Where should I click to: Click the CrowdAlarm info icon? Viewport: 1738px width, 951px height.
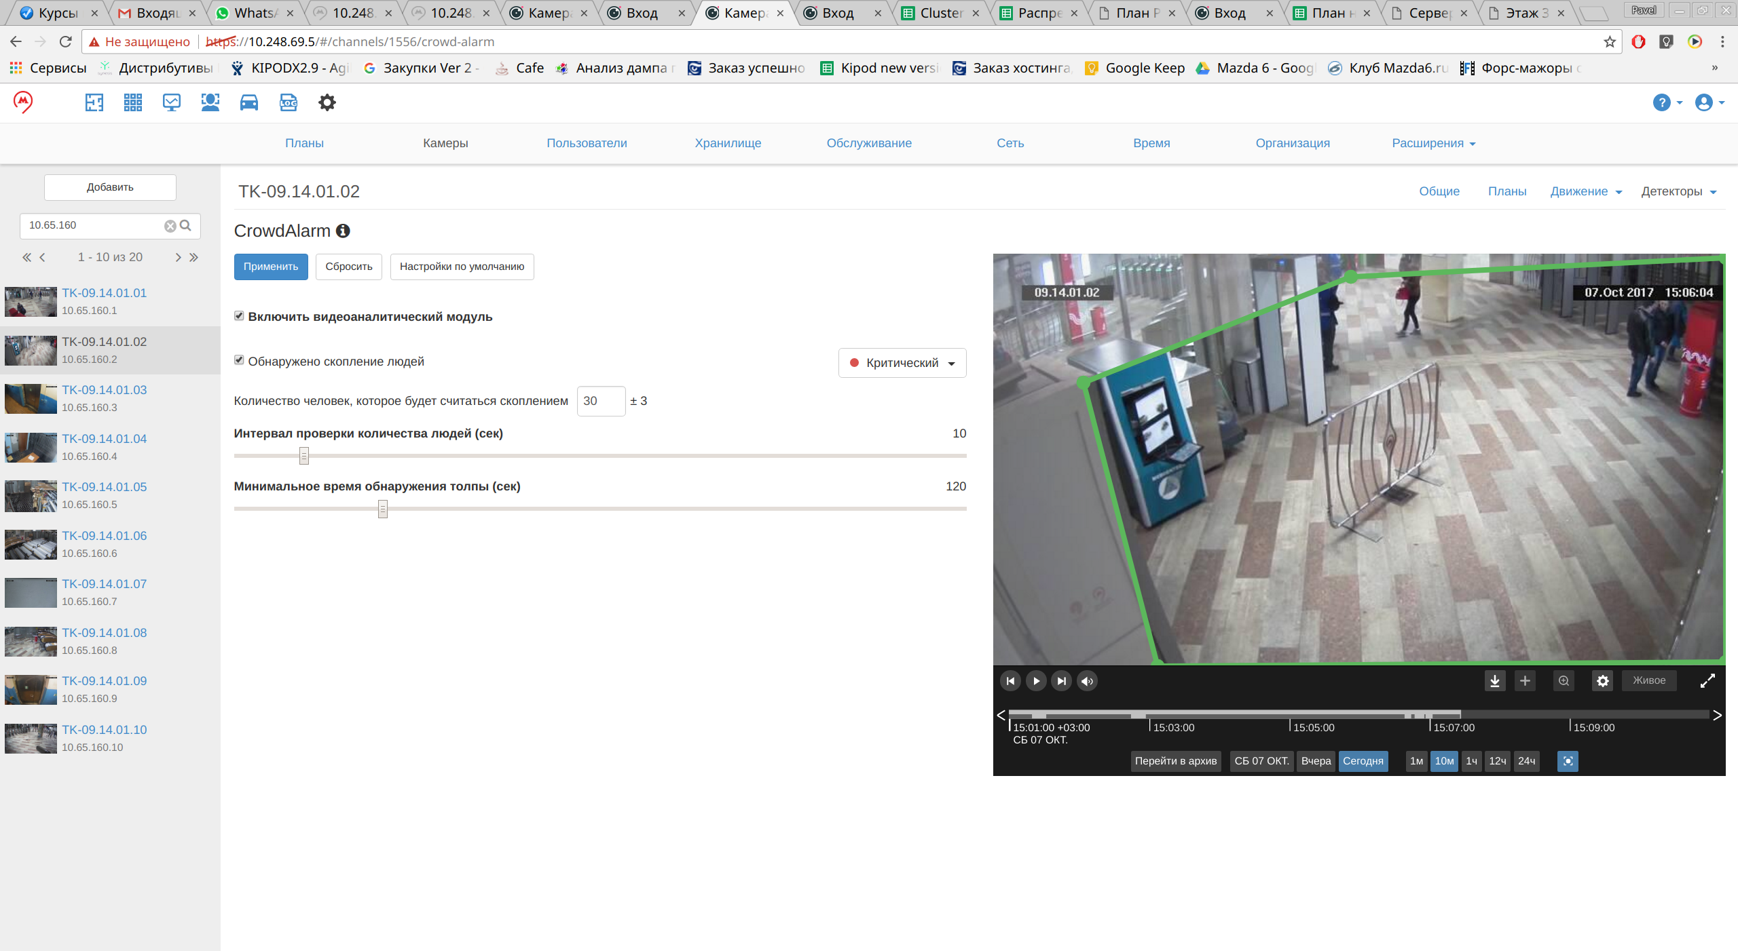[343, 231]
